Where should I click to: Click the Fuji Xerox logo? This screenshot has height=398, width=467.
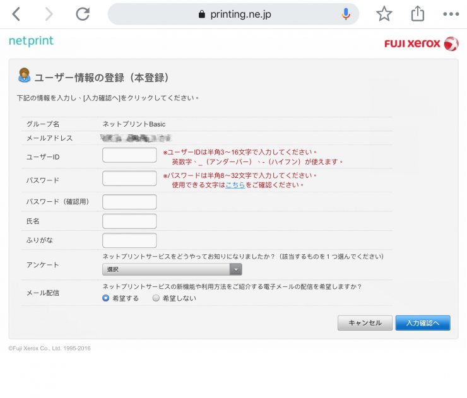(421, 44)
